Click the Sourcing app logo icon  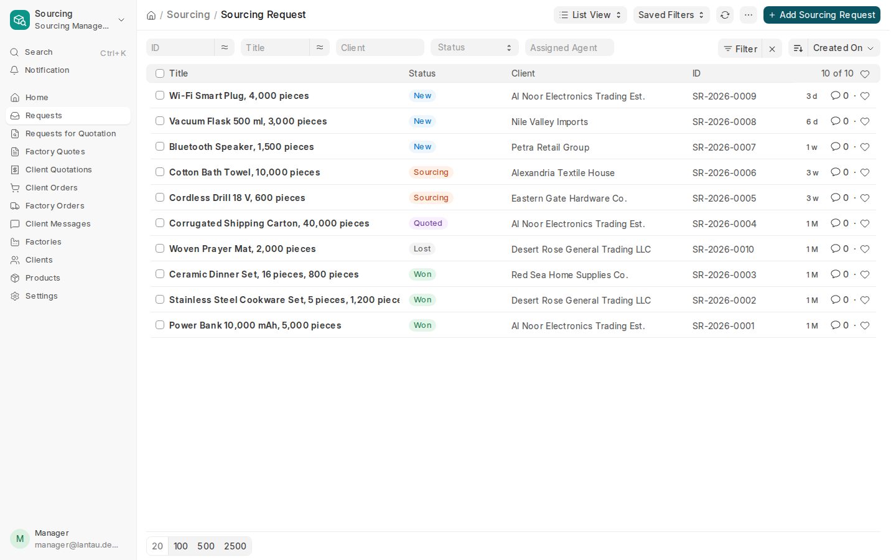20,20
